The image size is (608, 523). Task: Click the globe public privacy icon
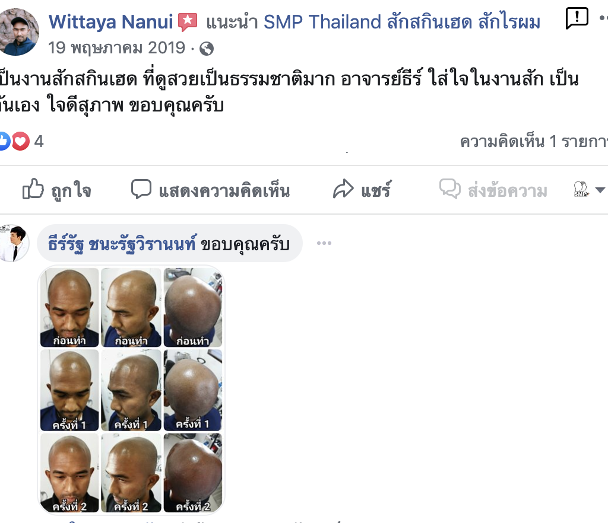click(x=206, y=49)
